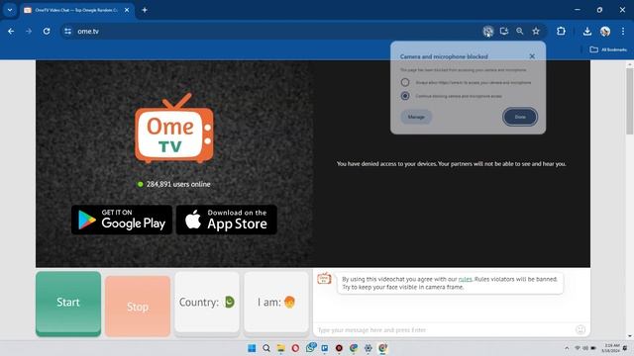Open the tab search dropdown arrow
Image resolution: width=634 pixels, height=356 pixels.
(10, 10)
